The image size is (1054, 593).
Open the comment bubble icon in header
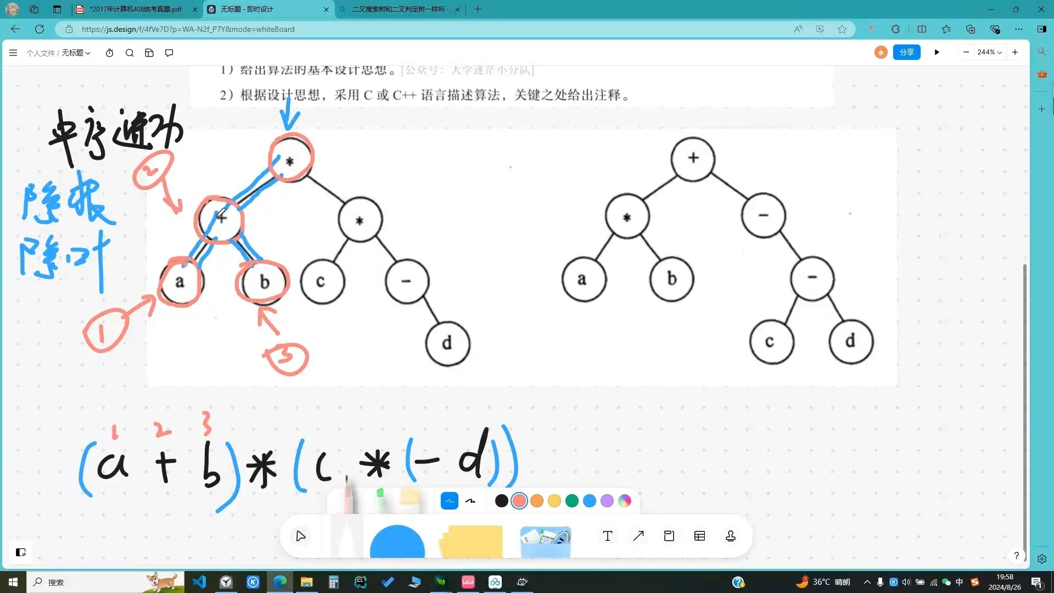point(169,53)
